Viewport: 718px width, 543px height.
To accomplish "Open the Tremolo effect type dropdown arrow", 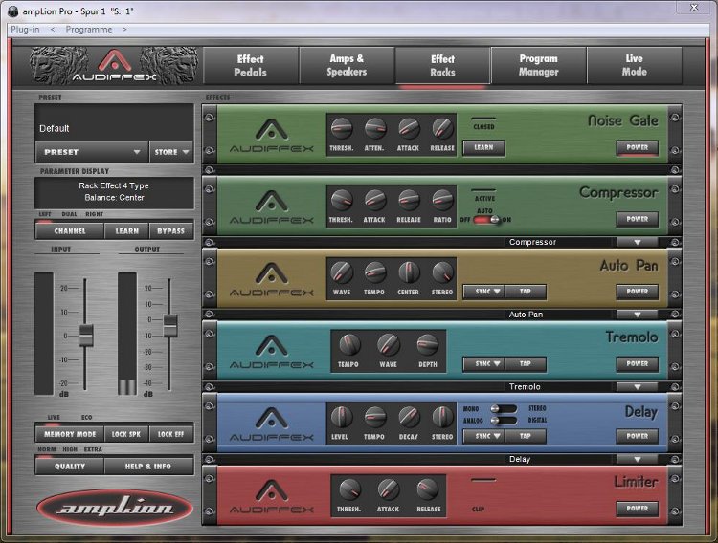I will point(637,387).
